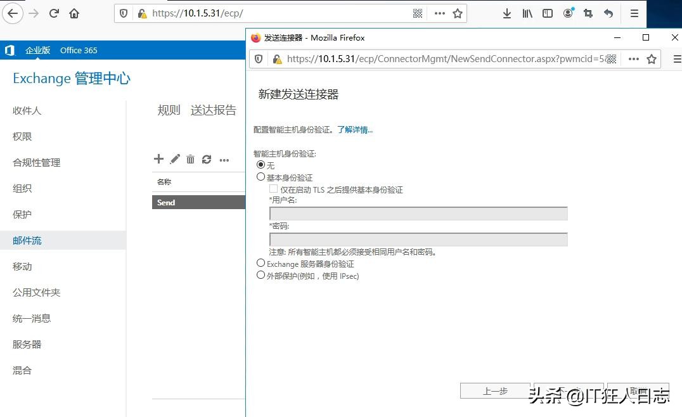Image resolution: width=682 pixels, height=417 pixels.
Task: Select the 外部保护(例如，使用 IPsec) option
Action: coord(261,275)
